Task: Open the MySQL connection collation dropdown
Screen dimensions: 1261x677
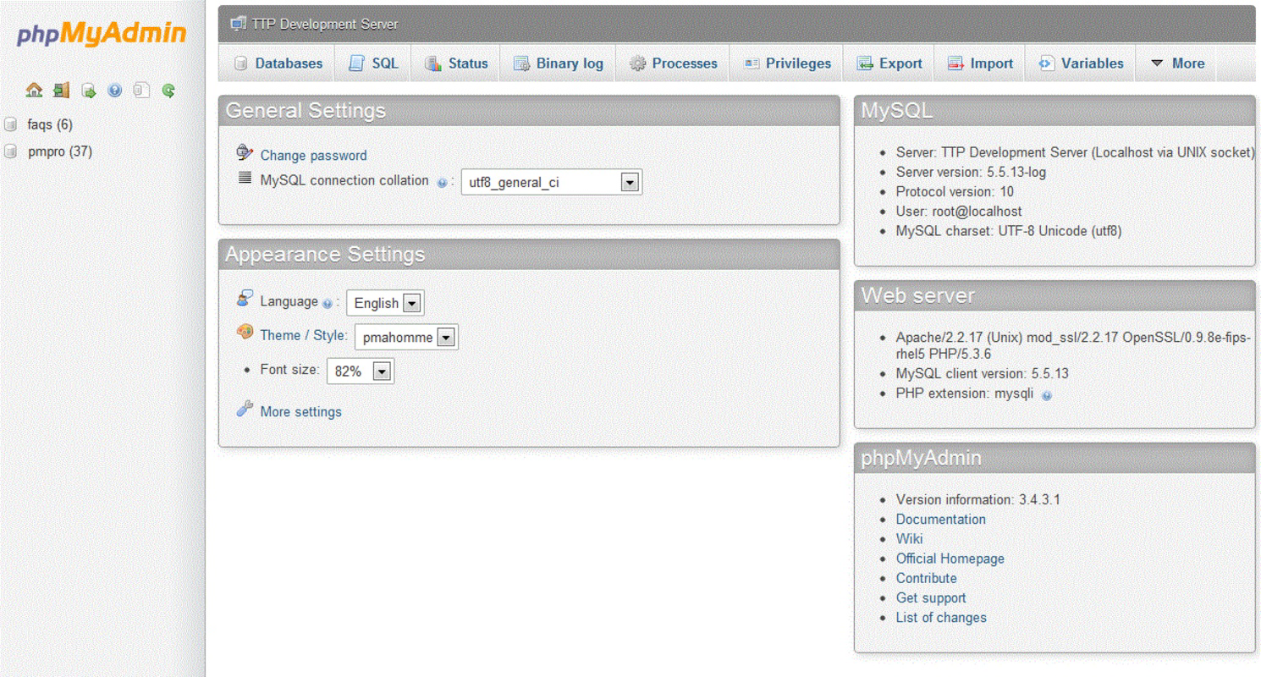Action: 551,182
